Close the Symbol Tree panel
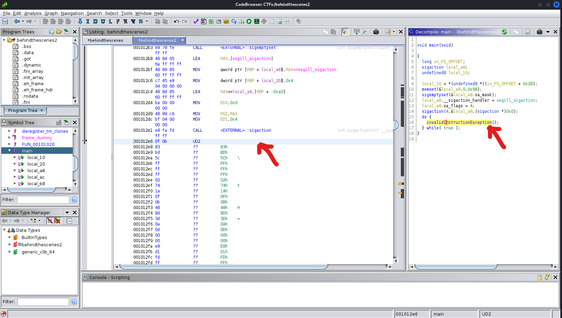The image size is (562, 318). tap(75, 122)
